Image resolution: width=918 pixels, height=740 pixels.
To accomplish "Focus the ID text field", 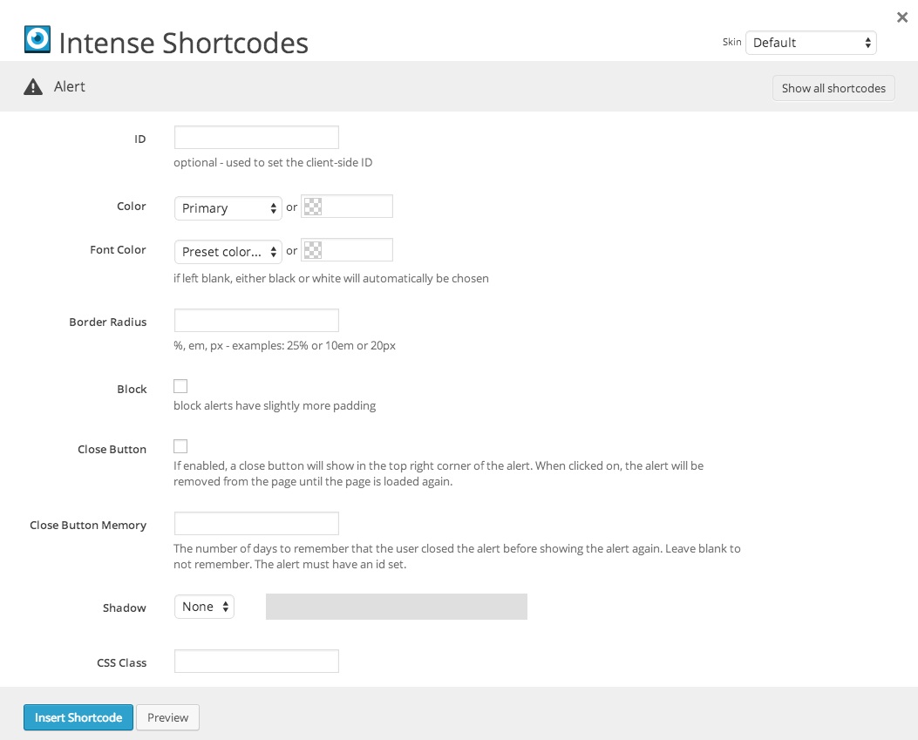I will click(256, 138).
